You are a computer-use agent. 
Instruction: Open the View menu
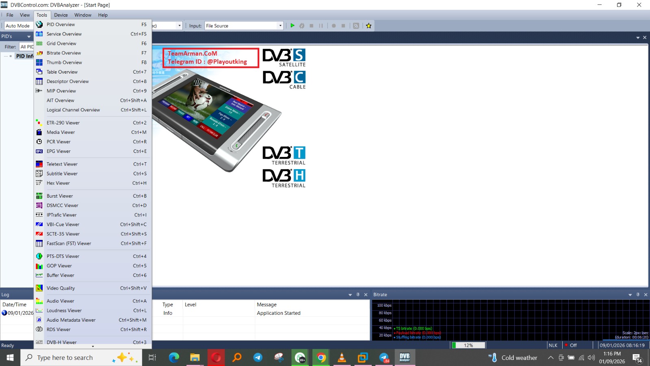(x=25, y=15)
